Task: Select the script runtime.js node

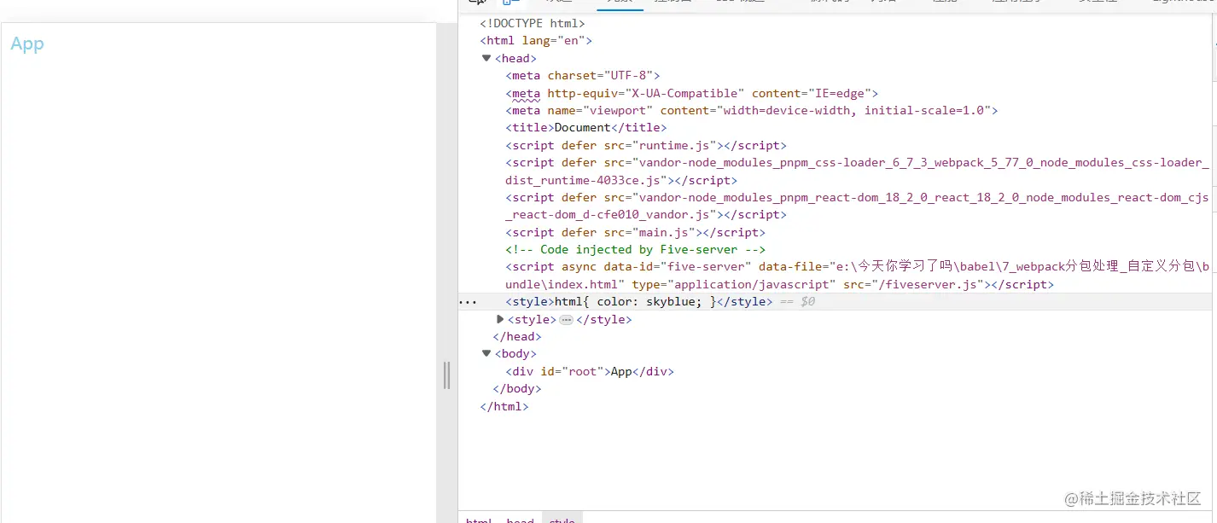Action: (x=646, y=145)
